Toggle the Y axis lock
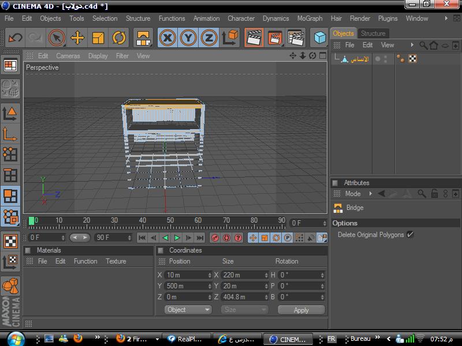The image size is (462, 346). [x=188, y=38]
